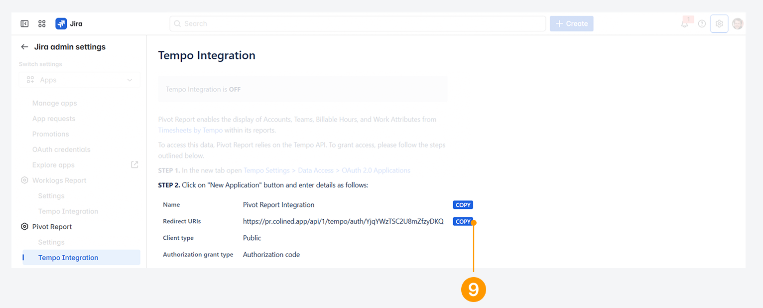The width and height of the screenshot is (763, 308).
Task: Copy the Redirect URIs value
Action: tap(463, 222)
